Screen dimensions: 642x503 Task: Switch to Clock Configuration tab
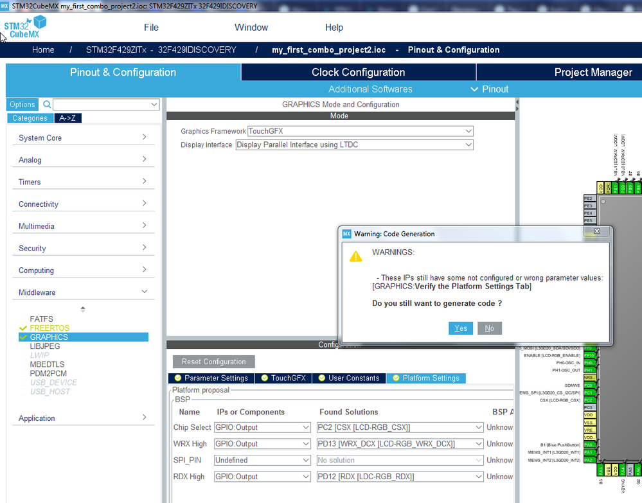click(x=358, y=72)
